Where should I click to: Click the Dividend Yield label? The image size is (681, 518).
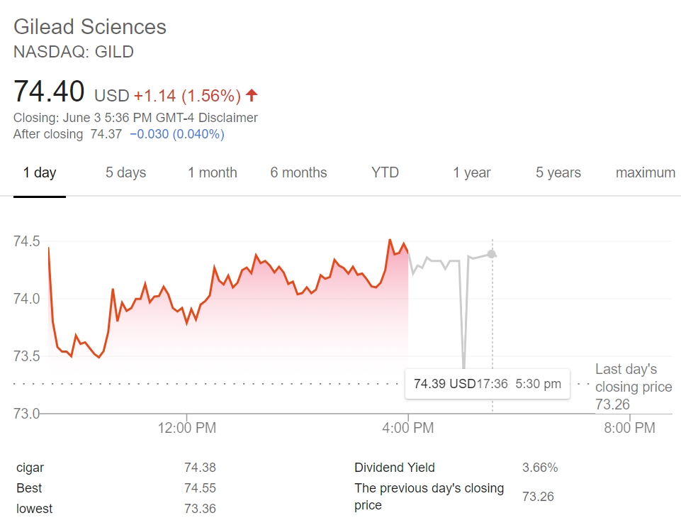[395, 468]
